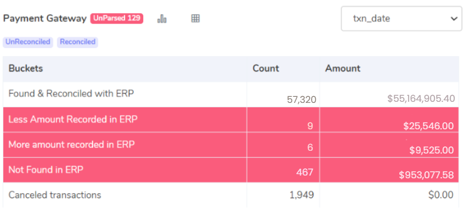
Task: Click the dropdown chevron arrow beside txn_date
Action: tap(454, 19)
